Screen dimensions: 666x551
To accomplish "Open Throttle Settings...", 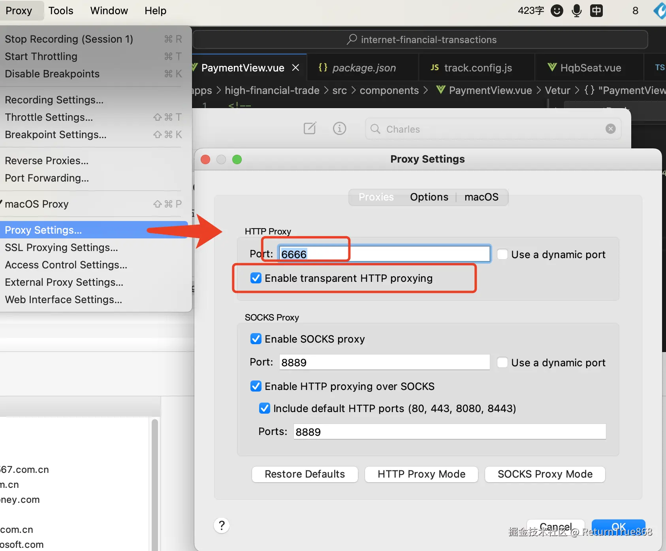I will (x=94, y=117).
